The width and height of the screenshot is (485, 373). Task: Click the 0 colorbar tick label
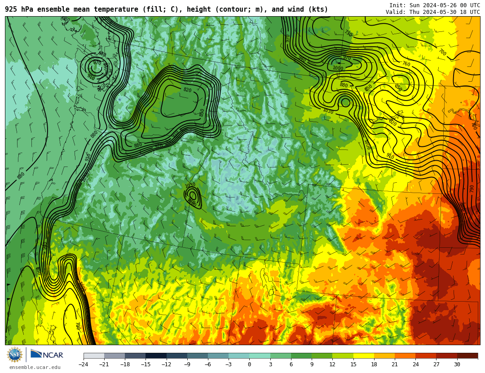249,364
